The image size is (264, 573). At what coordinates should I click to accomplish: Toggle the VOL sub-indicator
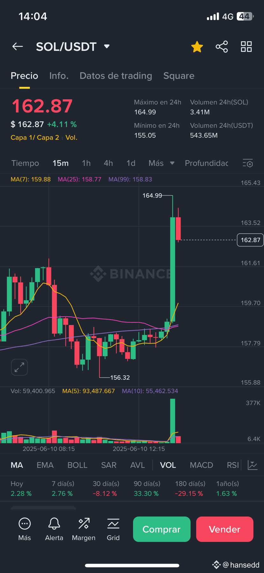pyautogui.click(x=168, y=465)
